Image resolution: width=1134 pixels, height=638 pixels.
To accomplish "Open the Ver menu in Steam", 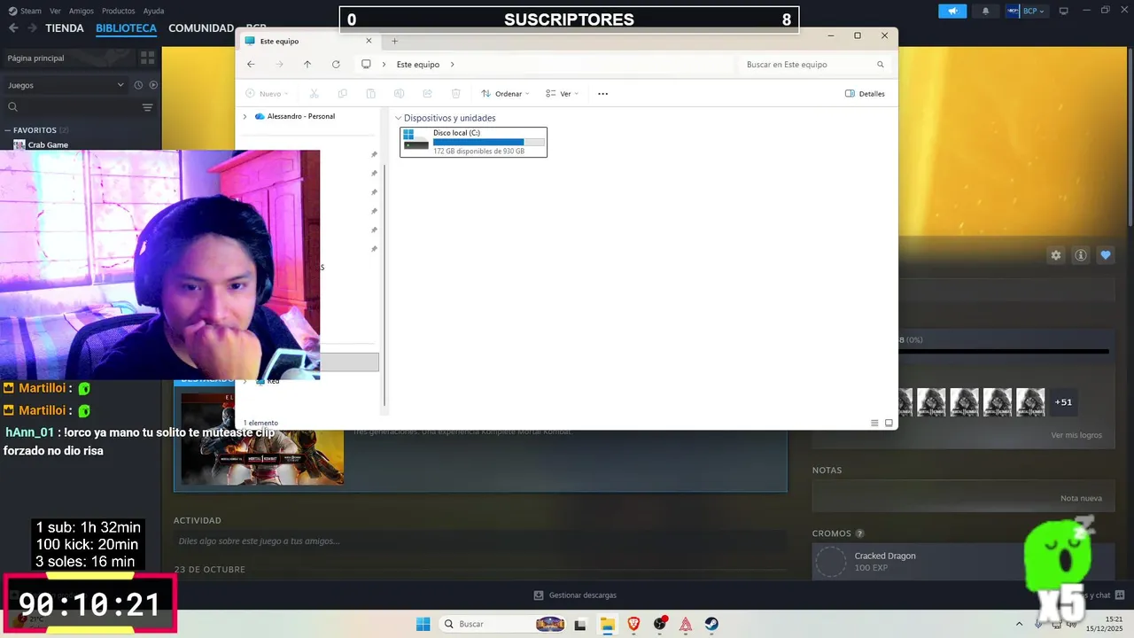I will 56,11.
